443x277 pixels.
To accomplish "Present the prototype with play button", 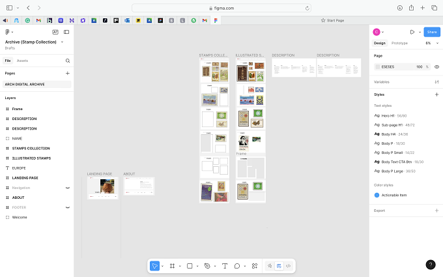I will [x=412, y=32].
